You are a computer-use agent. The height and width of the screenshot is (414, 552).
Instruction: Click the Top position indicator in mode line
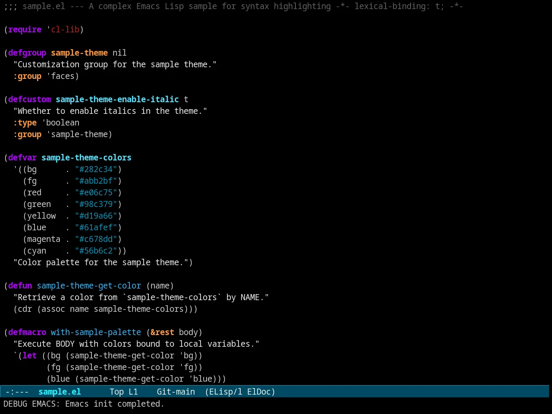pyautogui.click(x=116, y=392)
